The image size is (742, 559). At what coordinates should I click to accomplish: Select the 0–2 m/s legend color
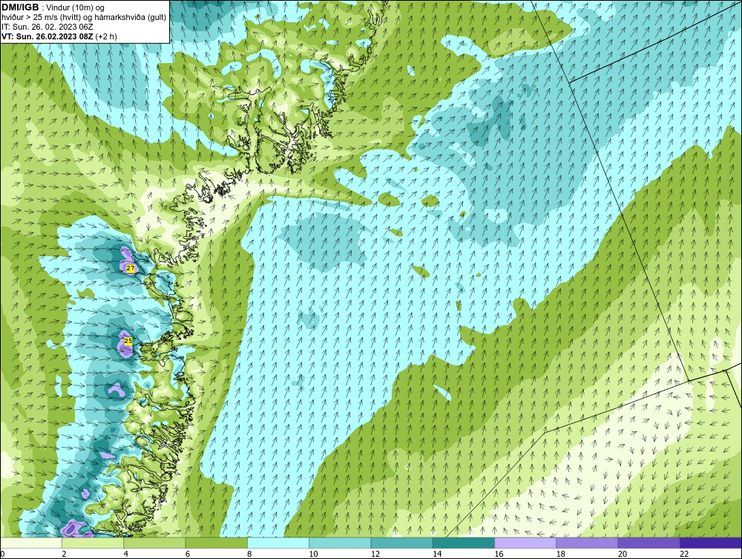(30, 543)
